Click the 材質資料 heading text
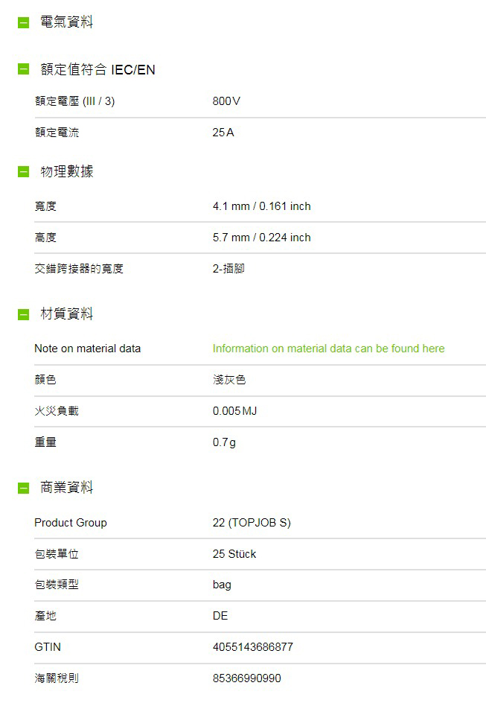The width and height of the screenshot is (486, 703). click(67, 314)
